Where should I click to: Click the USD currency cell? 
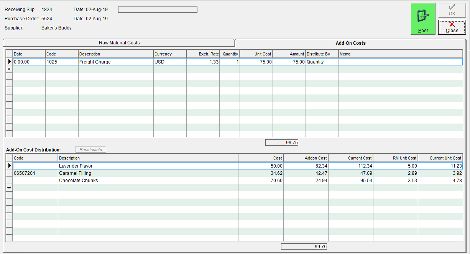[x=170, y=62]
